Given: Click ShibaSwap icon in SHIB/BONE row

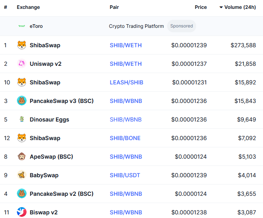Looking at the screenshot, I should 22,138.
